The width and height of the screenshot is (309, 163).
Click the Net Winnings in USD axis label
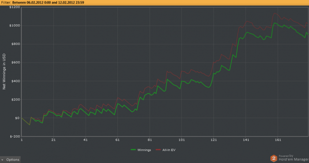click(x=4, y=71)
